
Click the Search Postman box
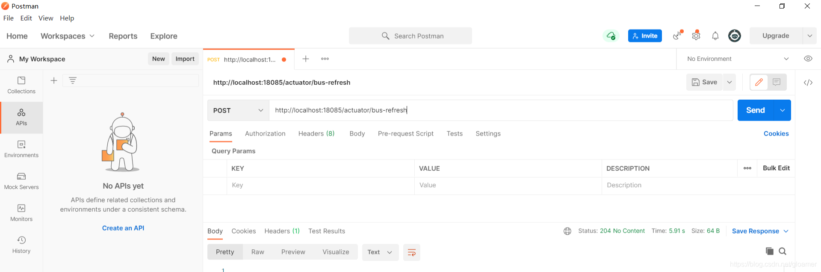click(x=410, y=36)
